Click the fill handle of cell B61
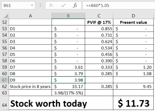Image resolution: width=155 pixels, height=111 pixels. pos(85,83)
